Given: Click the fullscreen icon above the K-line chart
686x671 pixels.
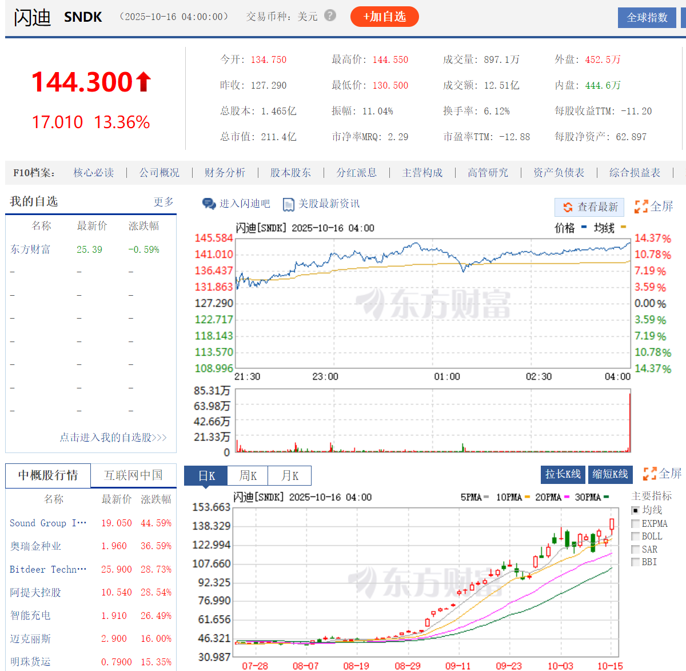Looking at the screenshot, I should click(x=649, y=474).
